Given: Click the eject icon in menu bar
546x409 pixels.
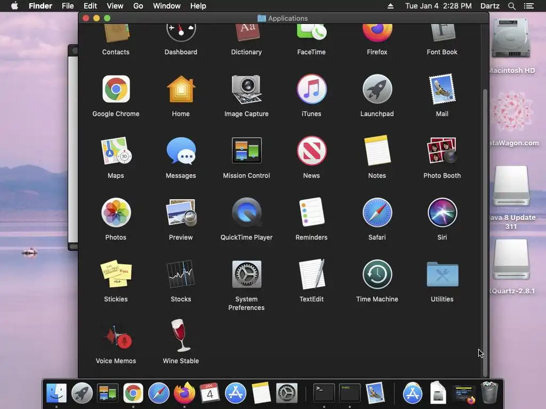Looking at the screenshot, I should (390, 6).
